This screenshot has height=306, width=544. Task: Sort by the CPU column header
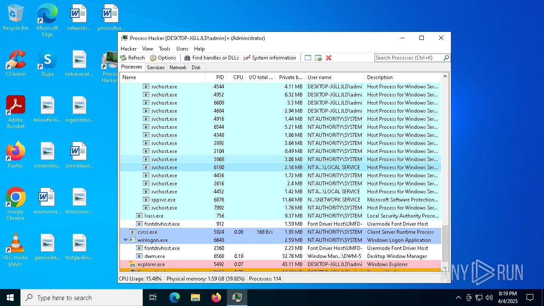(236, 77)
